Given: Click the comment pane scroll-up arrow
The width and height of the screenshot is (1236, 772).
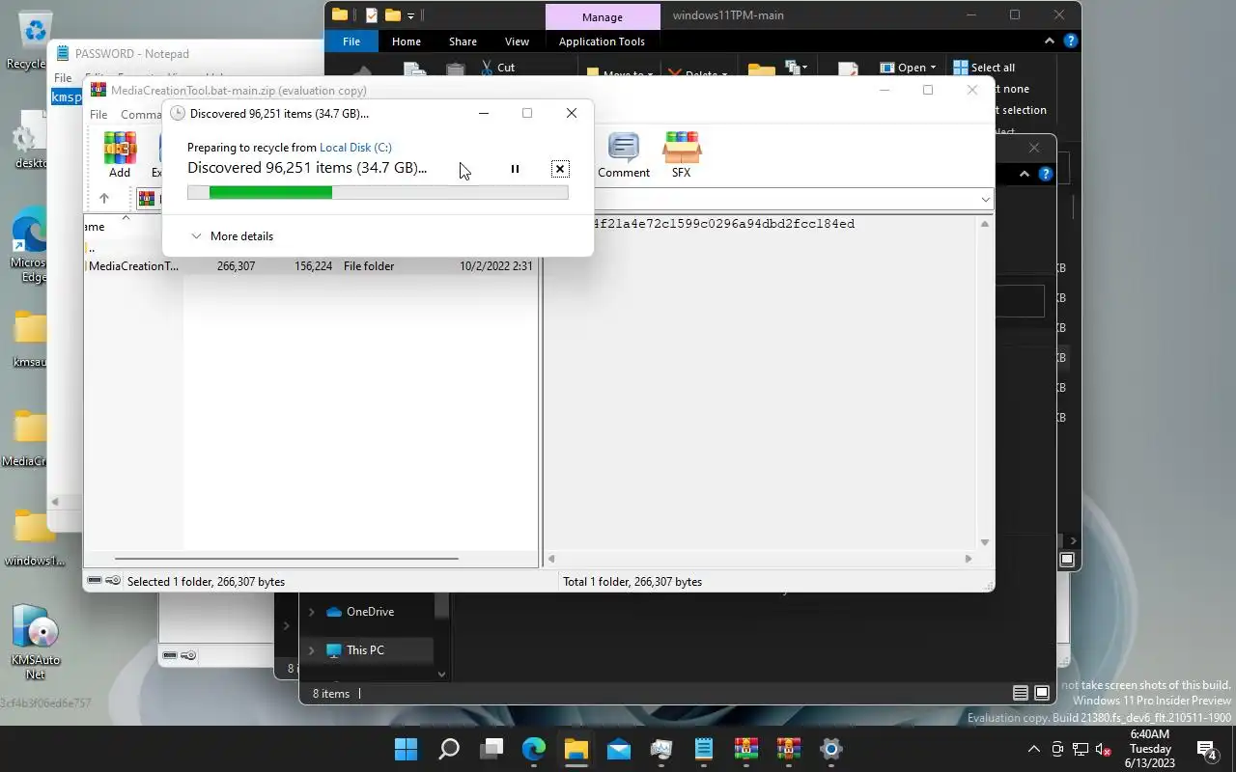Looking at the screenshot, I should click(985, 225).
